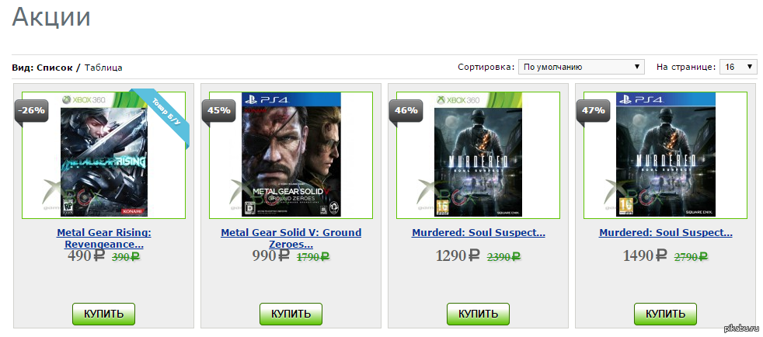The width and height of the screenshot is (763, 337).
Task: Open the Сортировка dropdown
Action: click(581, 67)
